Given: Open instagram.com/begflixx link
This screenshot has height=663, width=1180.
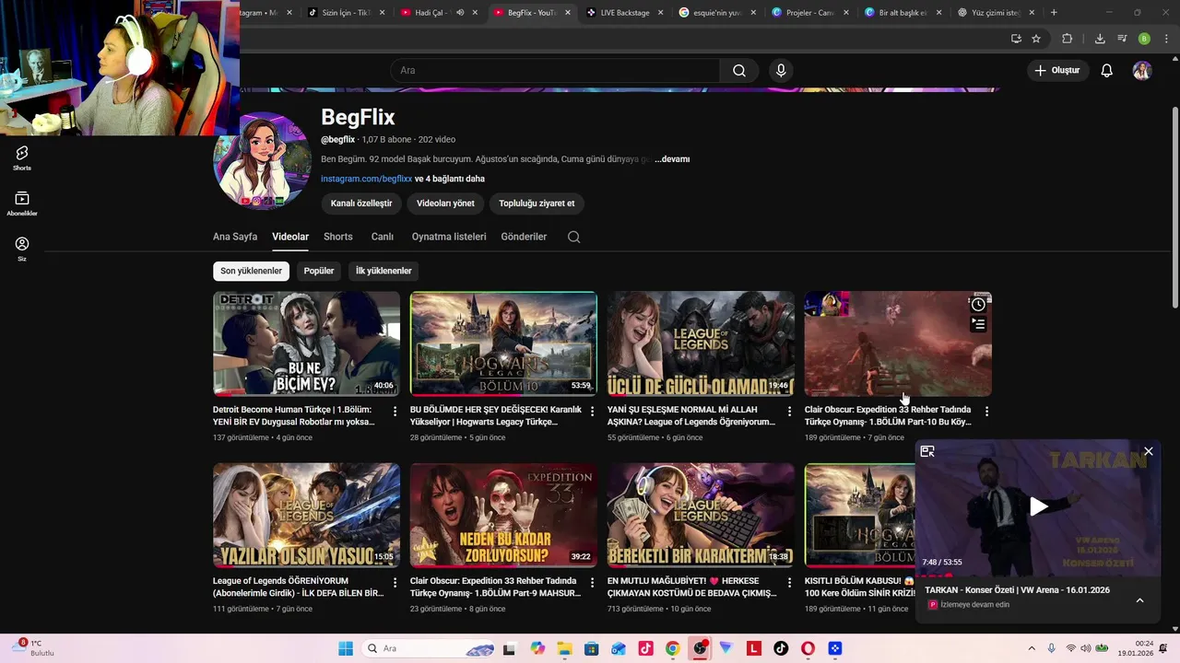Looking at the screenshot, I should tap(366, 179).
